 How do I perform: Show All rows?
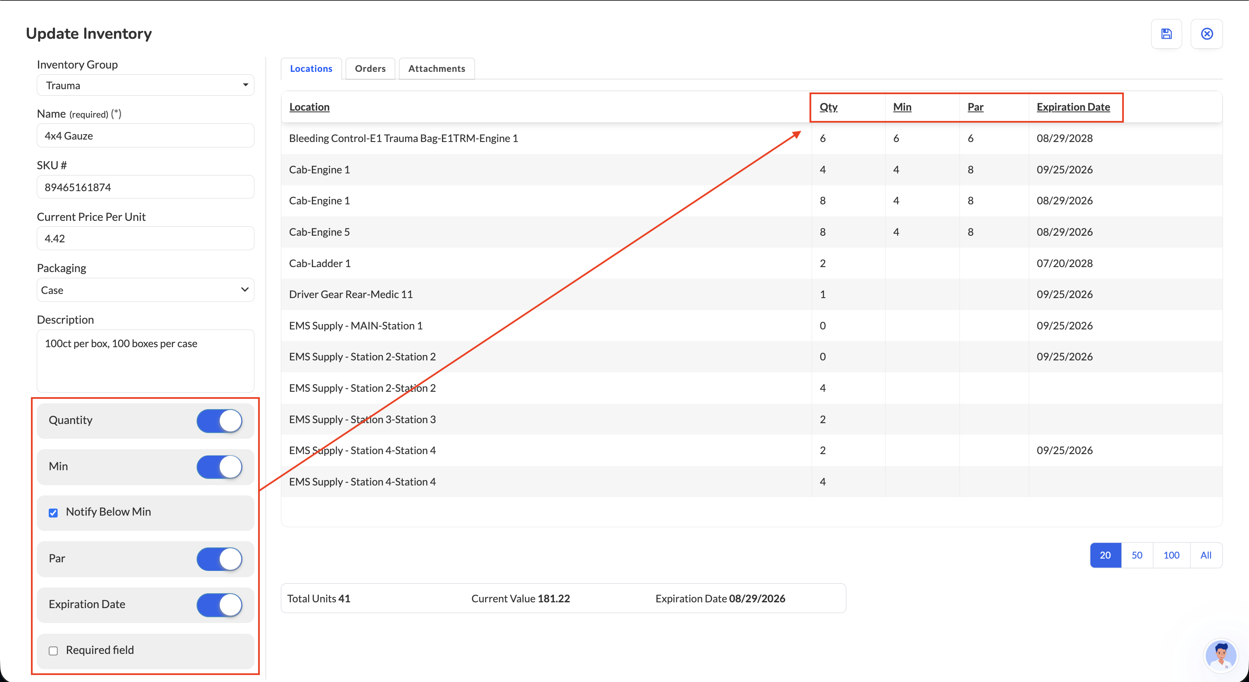tap(1206, 555)
